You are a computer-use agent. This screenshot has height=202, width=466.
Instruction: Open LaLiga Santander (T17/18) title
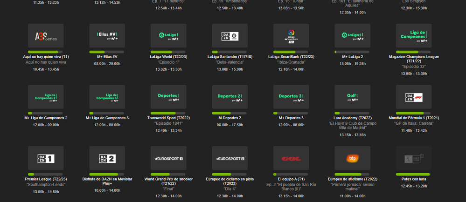pos(230,57)
